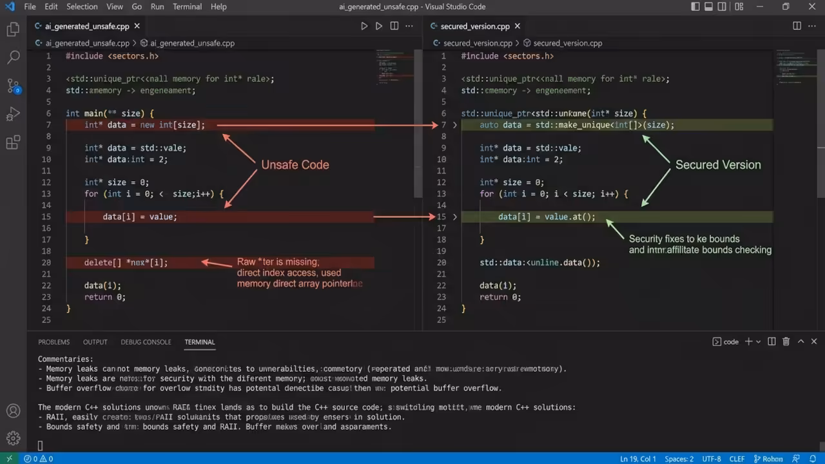Image resolution: width=825 pixels, height=464 pixels.
Task: Open remote window indicator in status bar
Action: 9,458
